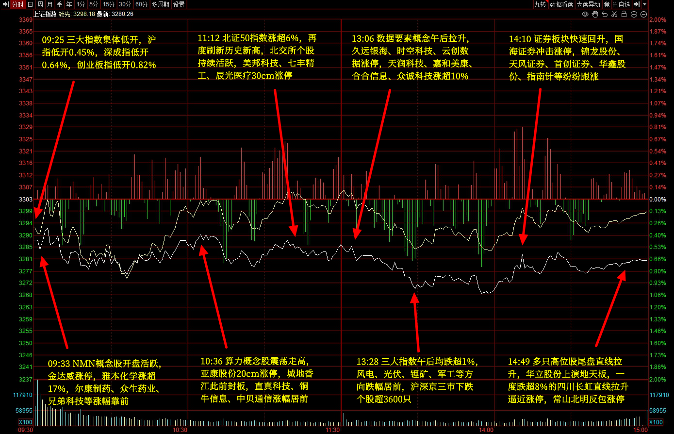Click the 数据看盘 button
Image resolution: width=674 pixels, height=434 pixels.
coord(561,4)
